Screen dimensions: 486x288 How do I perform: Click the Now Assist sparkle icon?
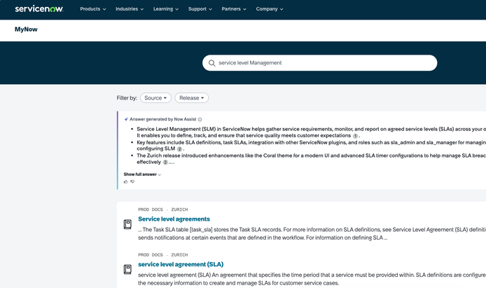[x=126, y=120]
